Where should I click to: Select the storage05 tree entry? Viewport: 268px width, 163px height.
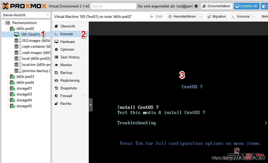coord(26,106)
